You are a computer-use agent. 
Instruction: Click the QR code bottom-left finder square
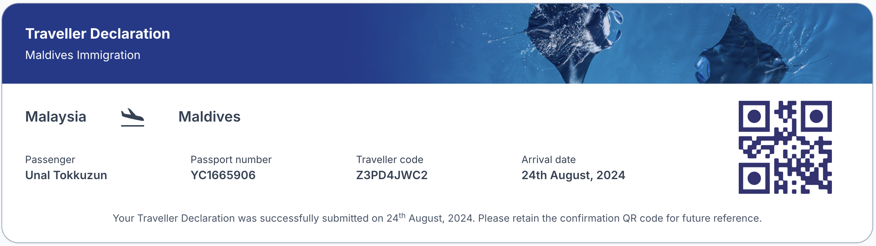point(754,178)
